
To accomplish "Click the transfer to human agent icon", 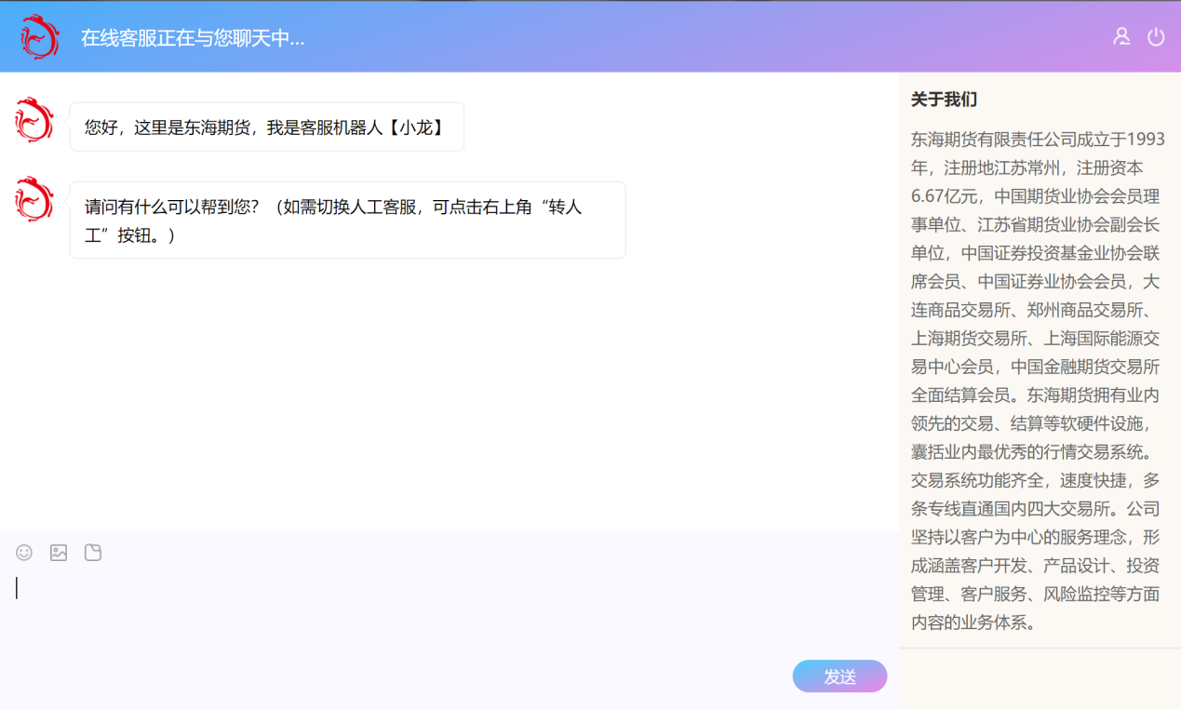I will tap(1121, 36).
